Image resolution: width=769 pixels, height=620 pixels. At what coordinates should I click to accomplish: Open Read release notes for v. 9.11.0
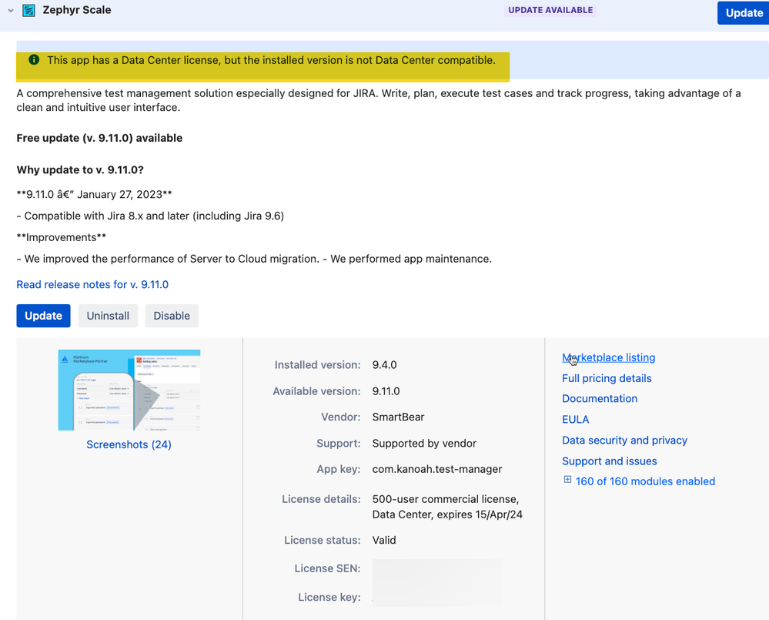click(x=92, y=284)
